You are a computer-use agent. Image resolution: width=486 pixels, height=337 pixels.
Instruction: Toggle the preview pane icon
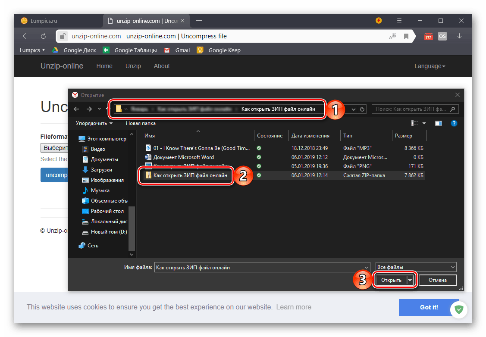coord(439,123)
